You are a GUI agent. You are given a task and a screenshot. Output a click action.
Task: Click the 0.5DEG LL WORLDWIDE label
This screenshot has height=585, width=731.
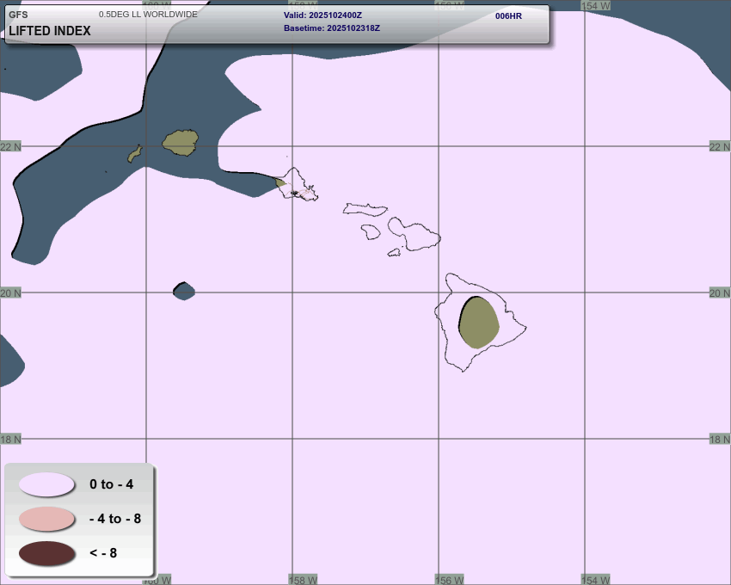[x=148, y=15]
